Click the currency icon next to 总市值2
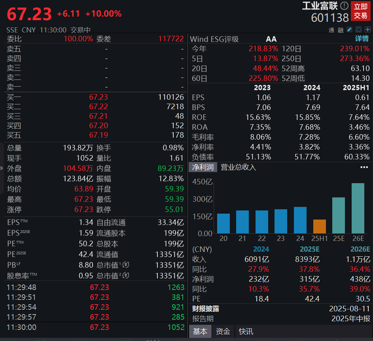 pyautogui.click(x=126, y=275)
